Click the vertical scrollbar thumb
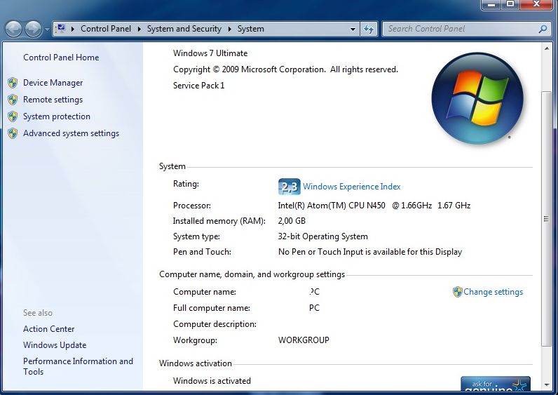The width and height of the screenshot is (558, 395). [547, 217]
